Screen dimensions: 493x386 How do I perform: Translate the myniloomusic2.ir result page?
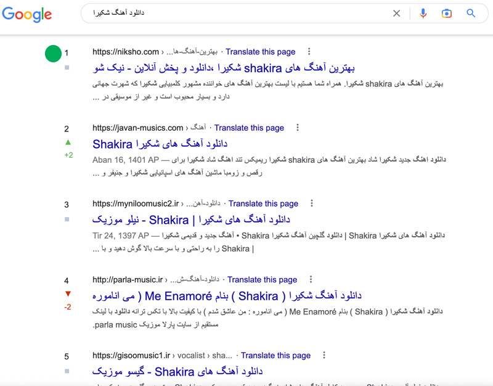[x=263, y=203]
